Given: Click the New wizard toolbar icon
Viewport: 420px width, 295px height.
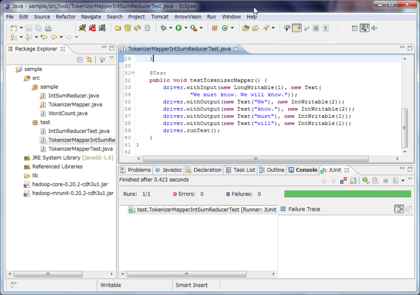Looking at the screenshot, I should click(14, 28).
